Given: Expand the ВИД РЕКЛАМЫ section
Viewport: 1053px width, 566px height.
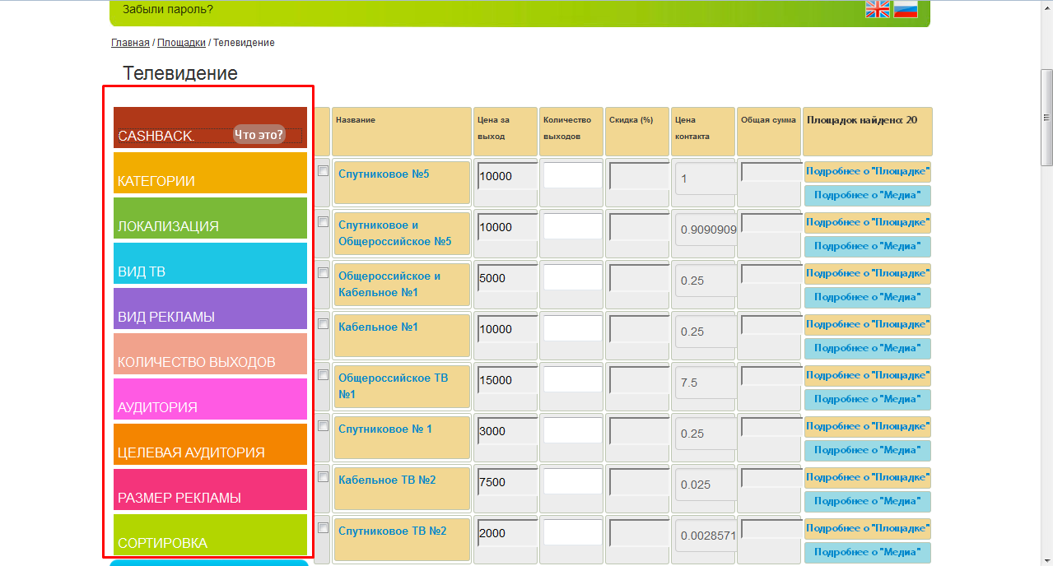Looking at the screenshot, I should click(x=210, y=309).
